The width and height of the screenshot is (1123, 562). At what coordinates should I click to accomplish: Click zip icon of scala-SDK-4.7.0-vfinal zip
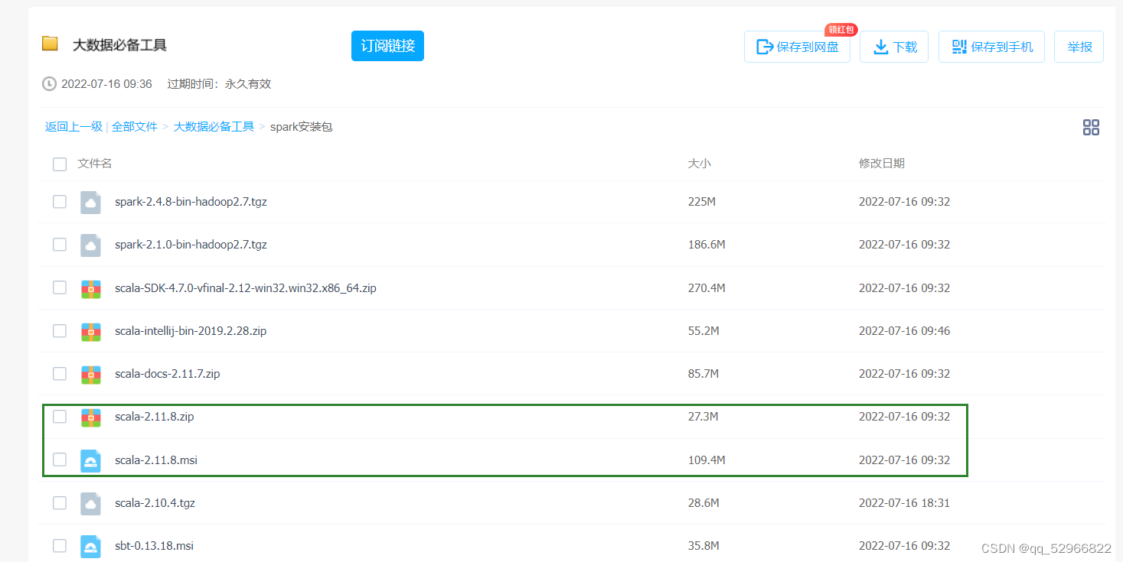[90, 288]
